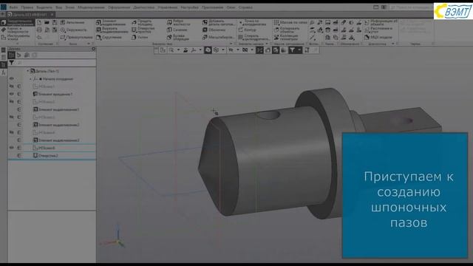Open the Выделить menu
Screen dimensions: 473x266
click(x=44, y=7)
